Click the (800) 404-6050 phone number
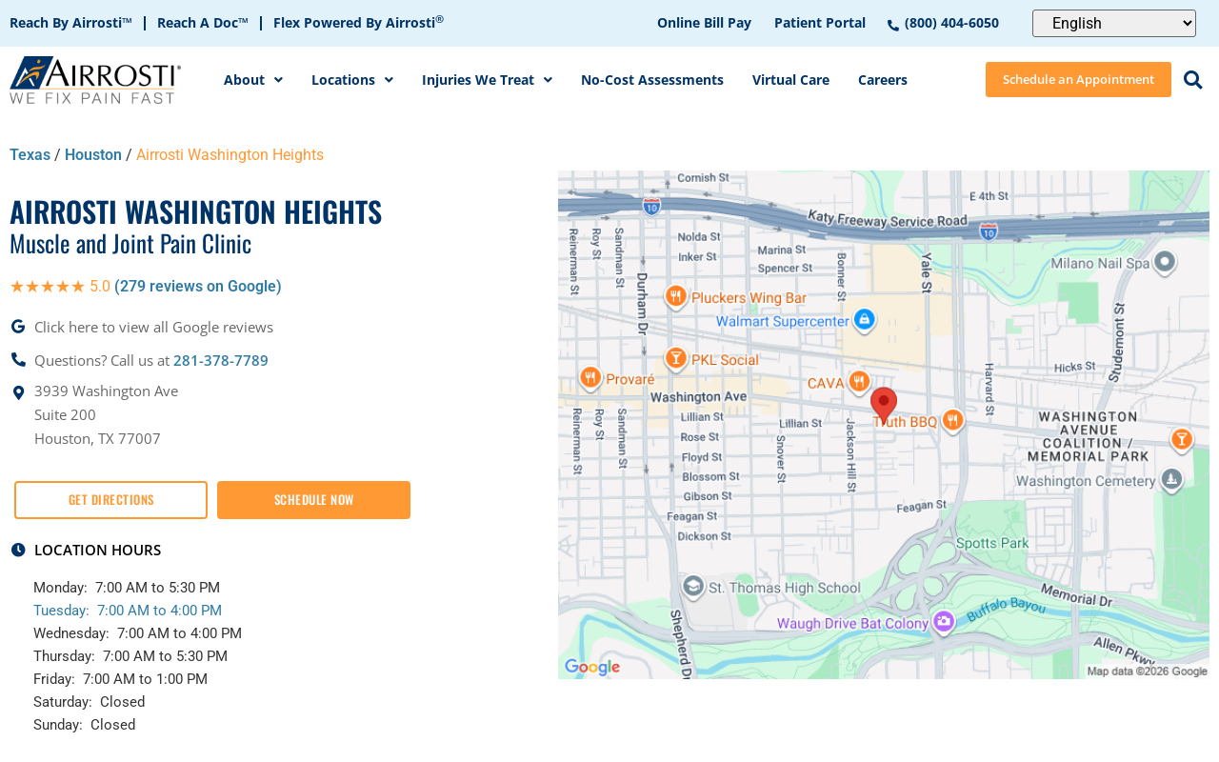This screenshot has width=1219, height=762. (x=951, y=23)
